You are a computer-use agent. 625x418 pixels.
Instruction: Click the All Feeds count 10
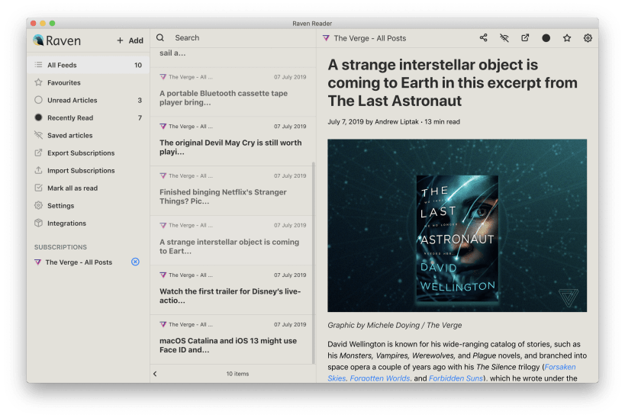[x=138, y=65]
